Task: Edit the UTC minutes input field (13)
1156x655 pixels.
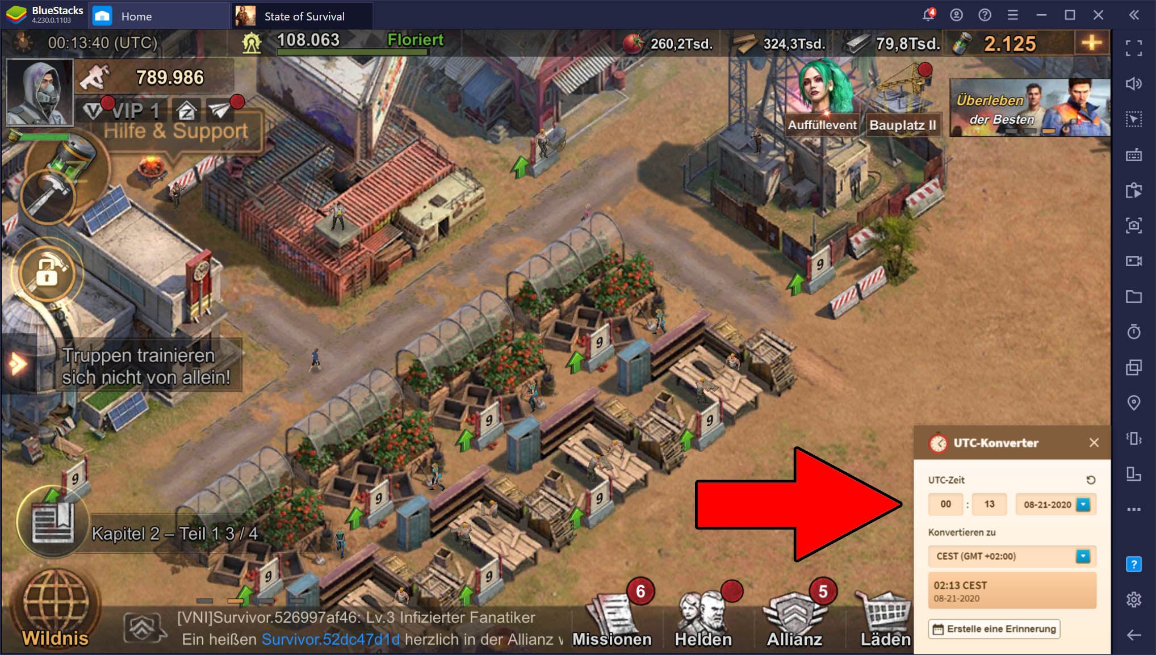Action: [x=989, y=504]
